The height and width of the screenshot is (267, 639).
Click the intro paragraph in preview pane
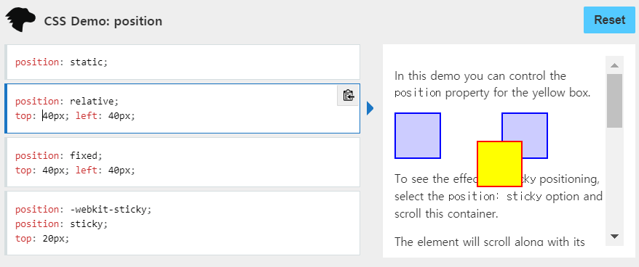pyautogui.click(x=492, y=85)
